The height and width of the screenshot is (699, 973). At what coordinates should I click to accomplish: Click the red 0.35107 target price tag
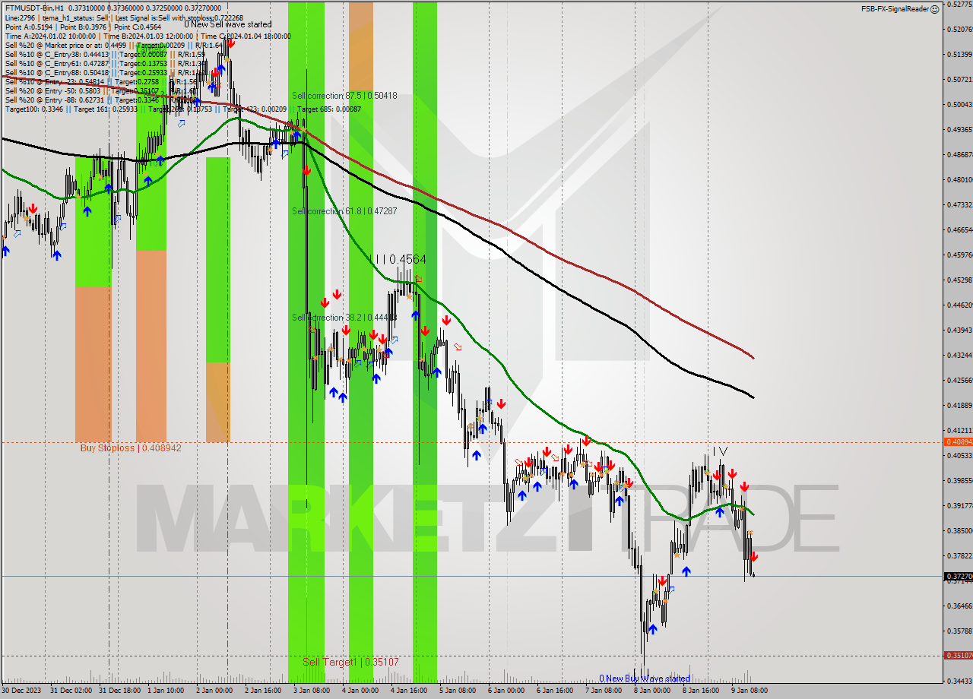tap(958, 655)
